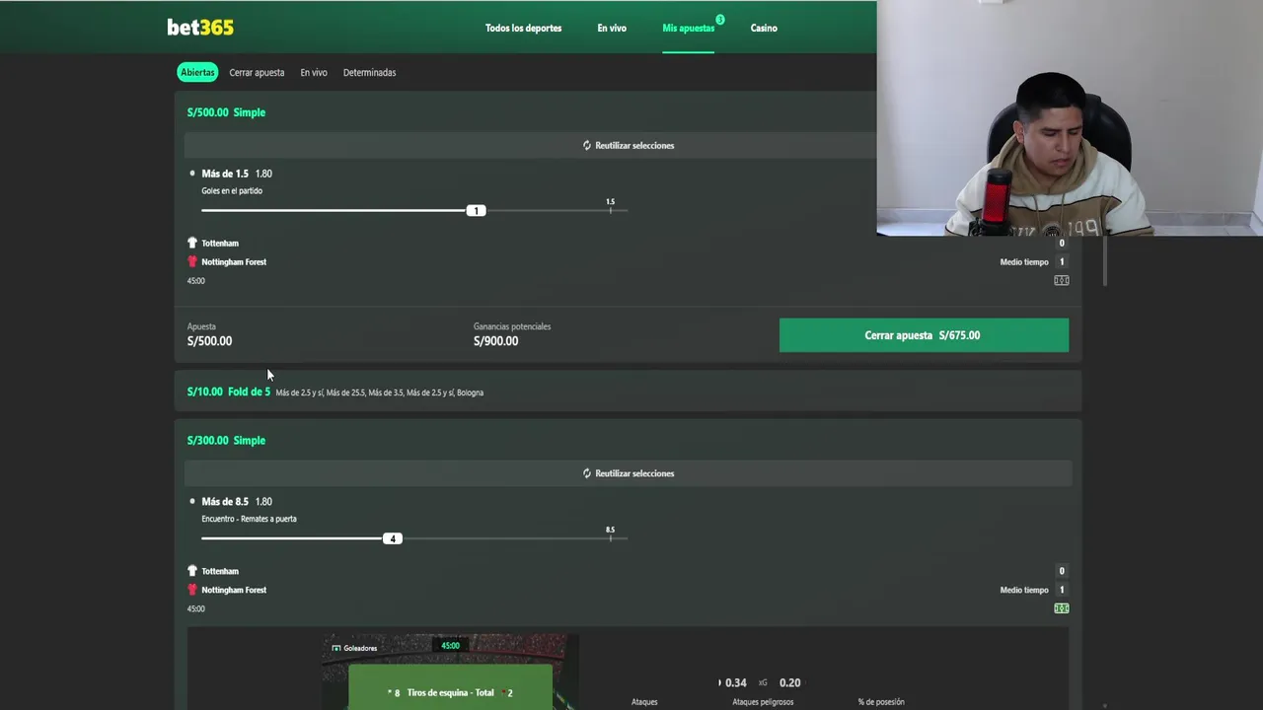Open Todos los deportes
The width and height of the screenshot is (1263, 710).
523,28
